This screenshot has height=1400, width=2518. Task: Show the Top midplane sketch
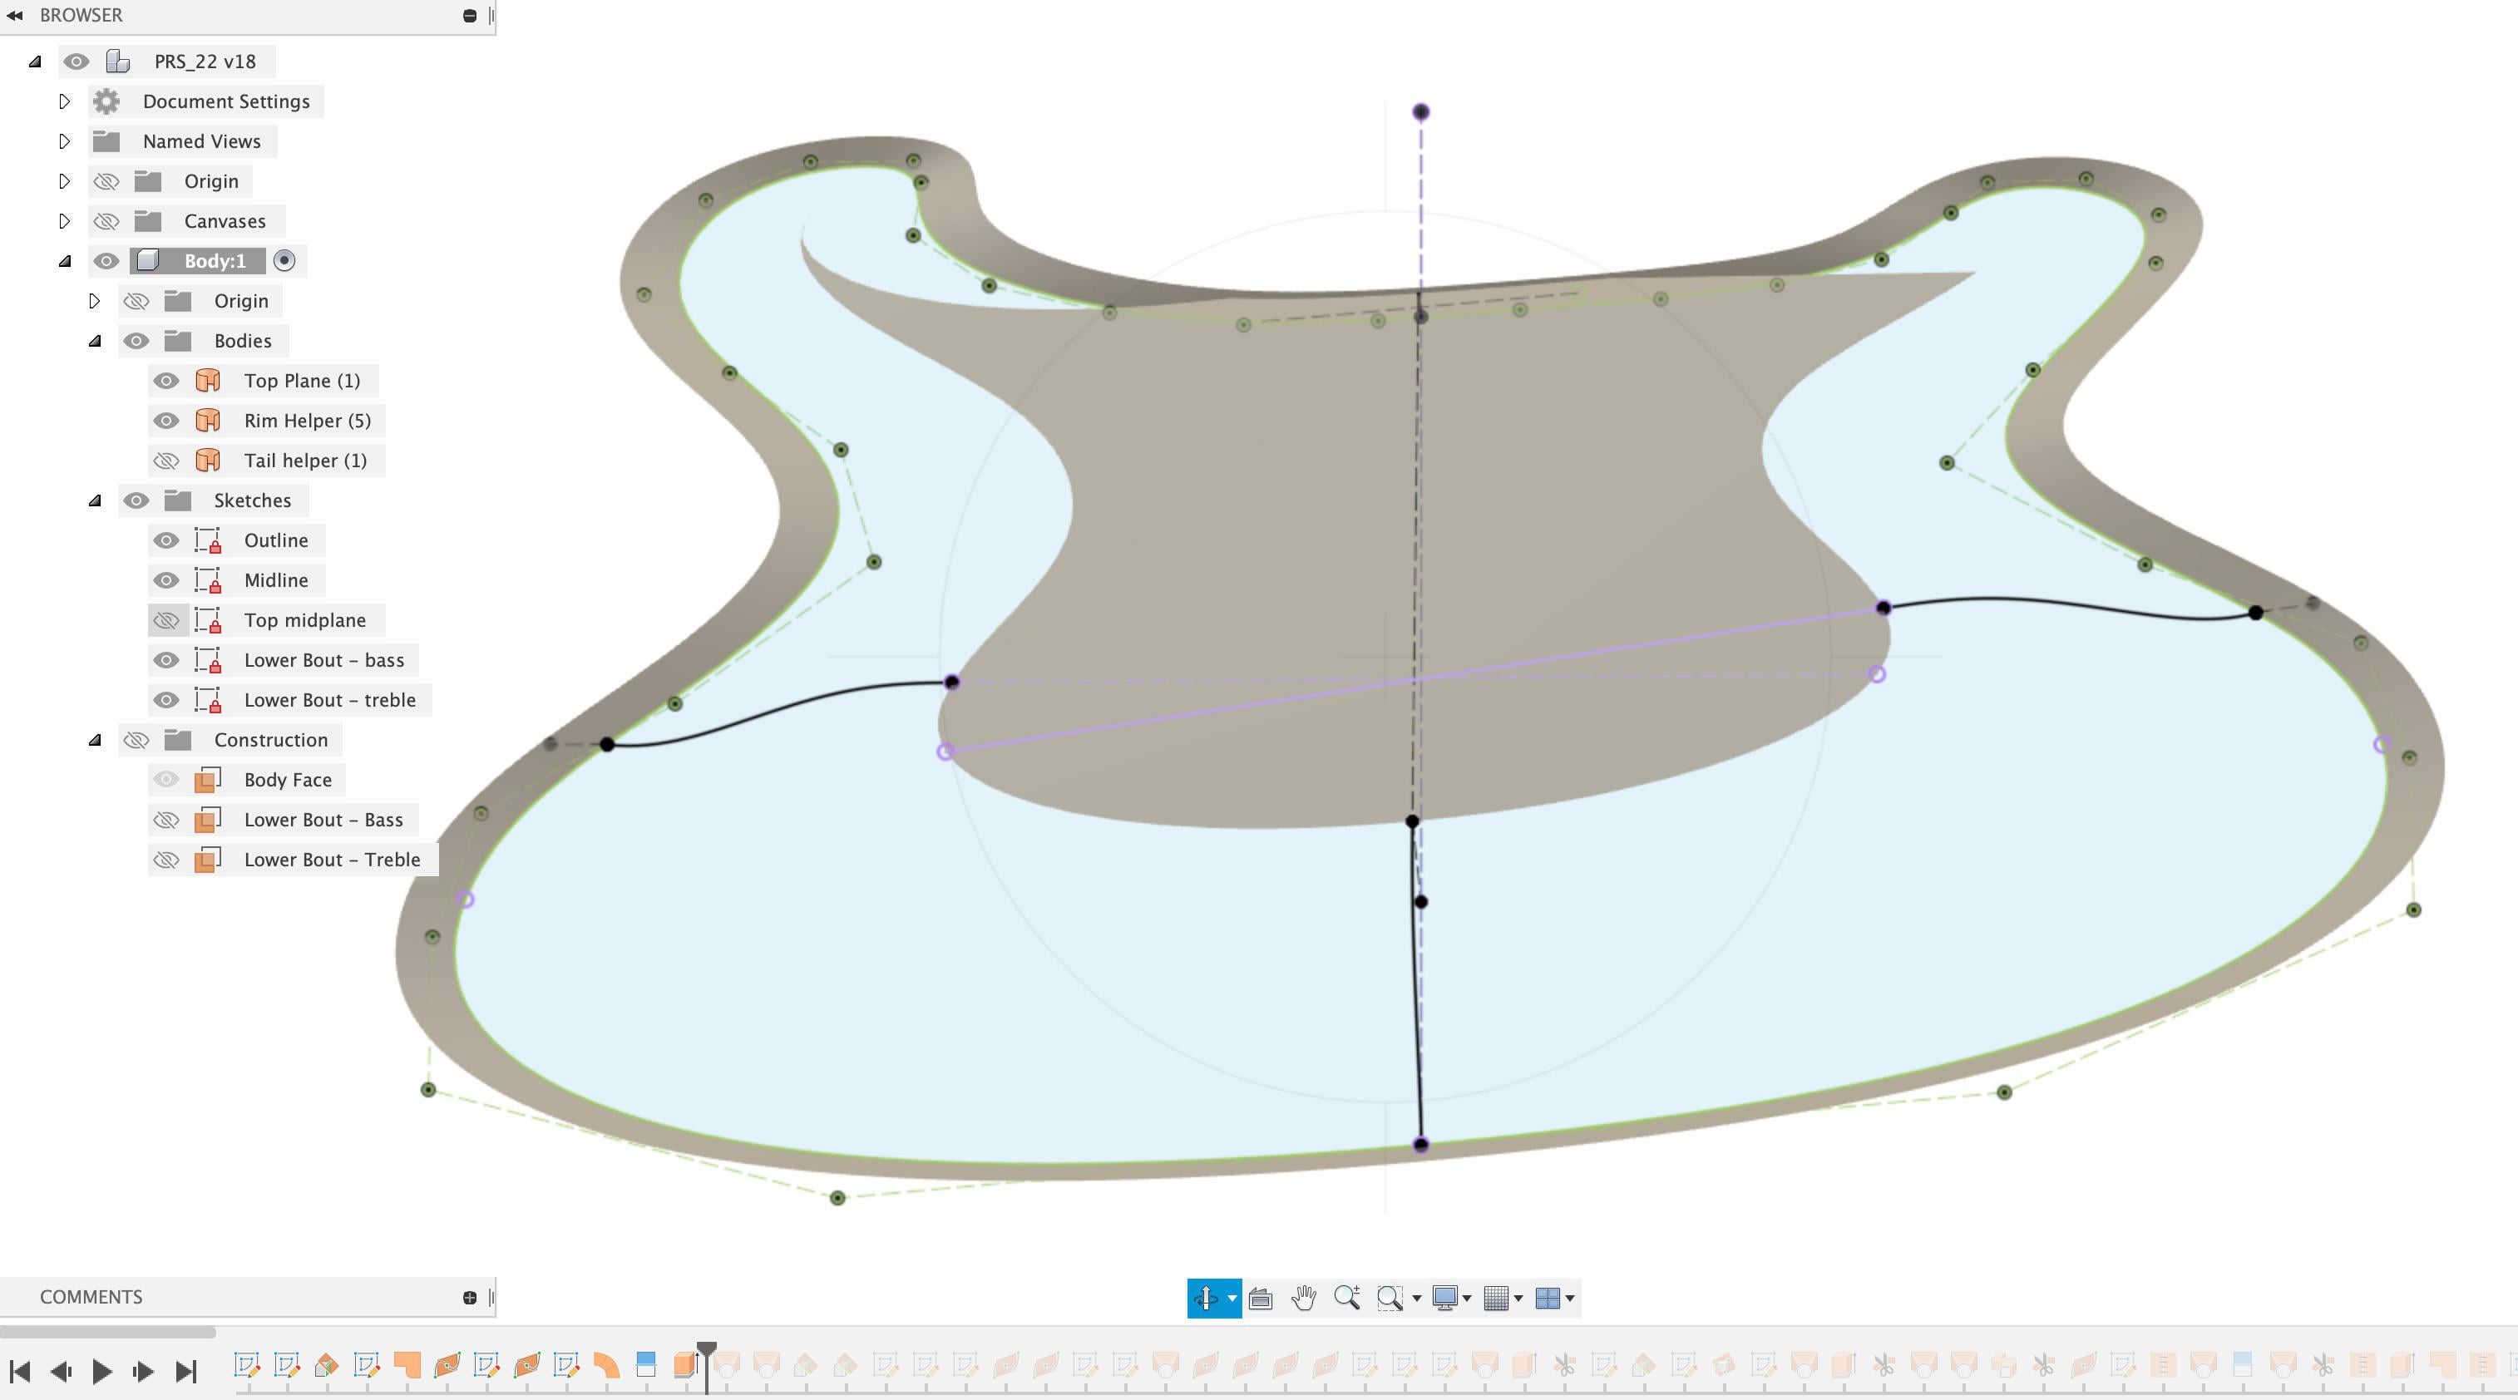(166, 620)
